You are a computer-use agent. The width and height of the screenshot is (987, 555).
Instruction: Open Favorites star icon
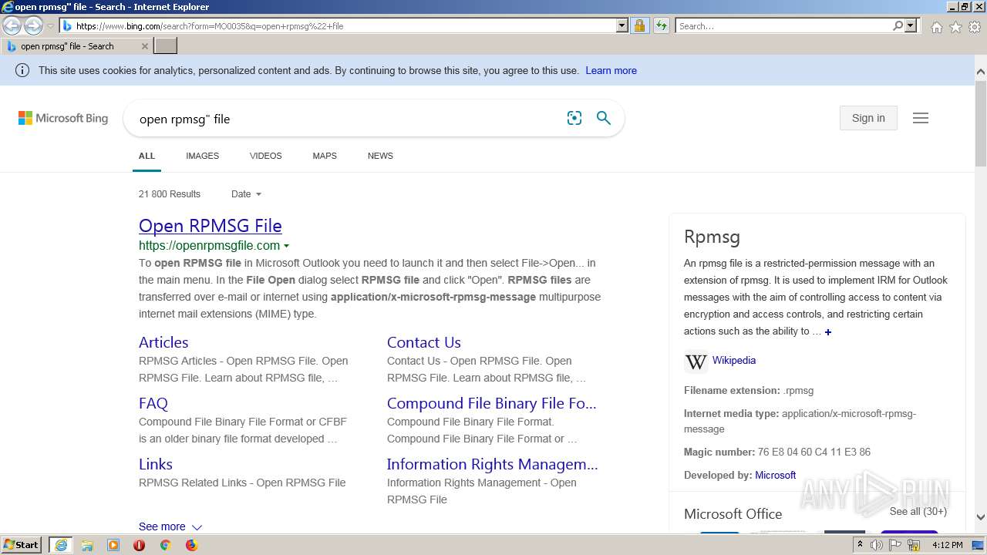pyautogui.click(x=955, y=27)
